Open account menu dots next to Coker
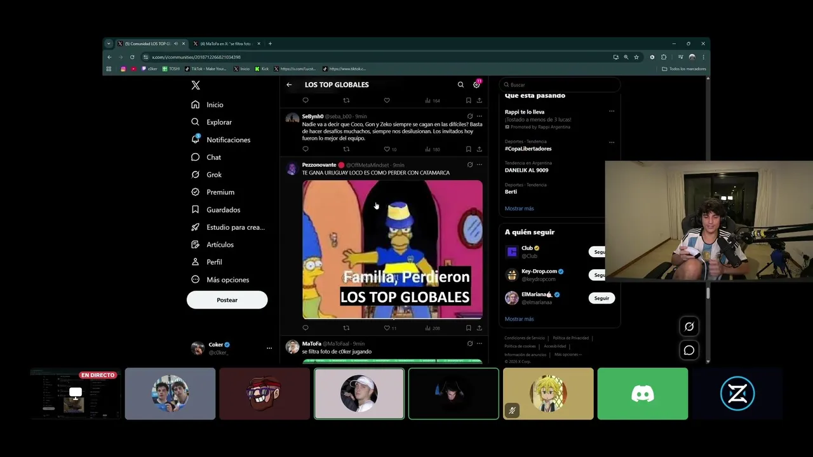Viewport: 813px width, 457px height. [269, 348]
